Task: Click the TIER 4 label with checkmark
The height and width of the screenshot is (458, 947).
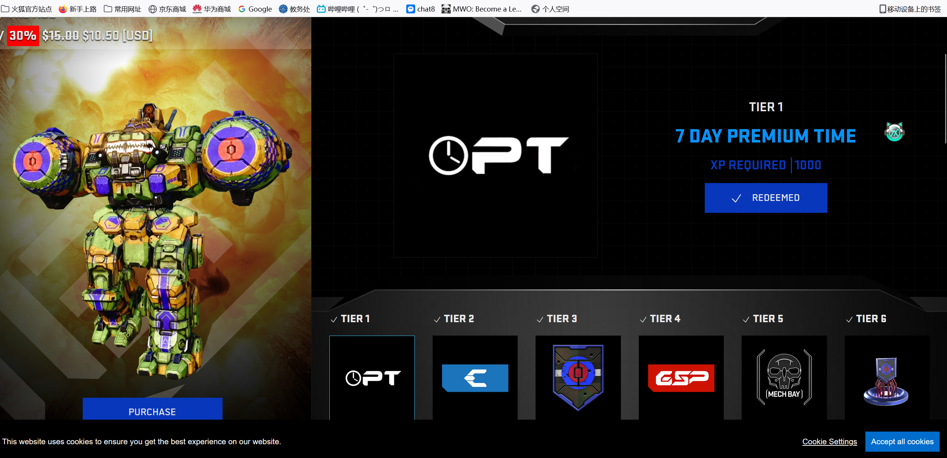Action: [660, 319]
